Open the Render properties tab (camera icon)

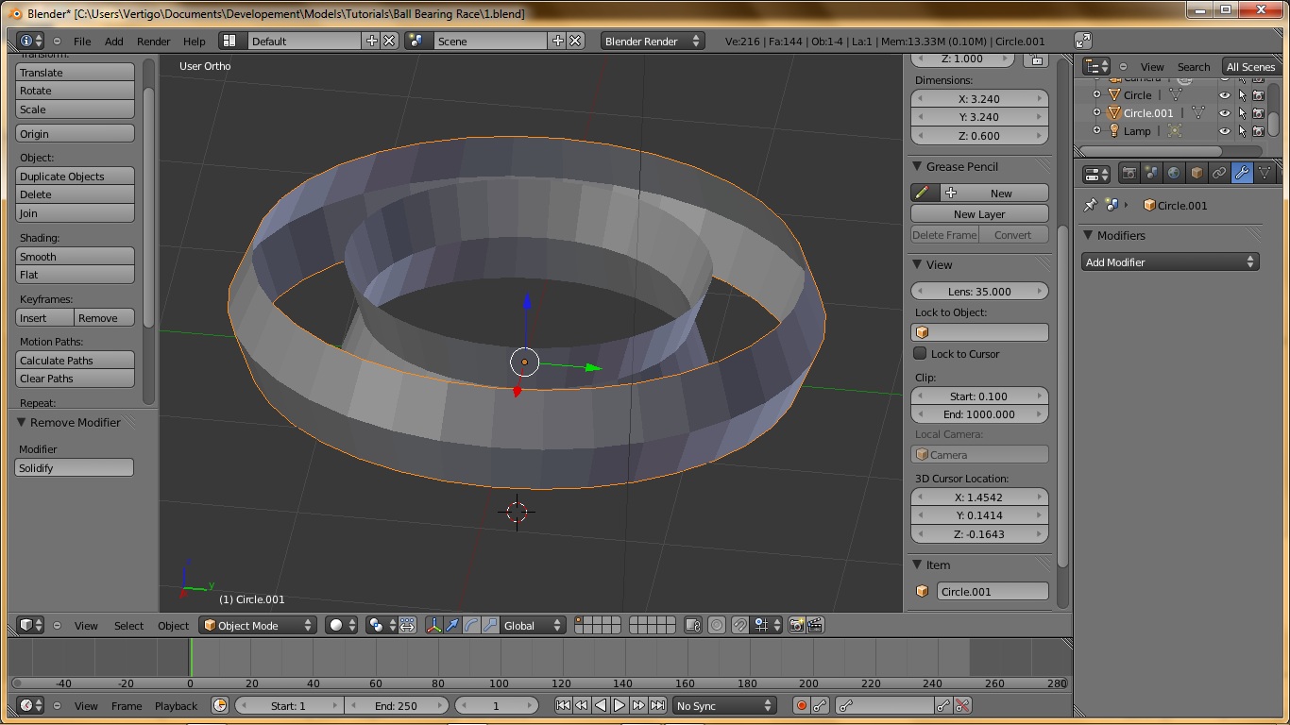pos(1129,174)
